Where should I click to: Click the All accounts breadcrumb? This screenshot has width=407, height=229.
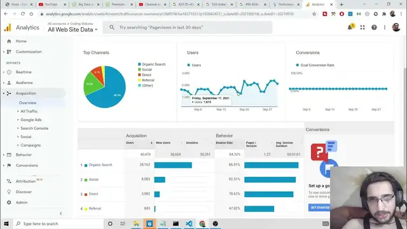click(x=57, y=24)
